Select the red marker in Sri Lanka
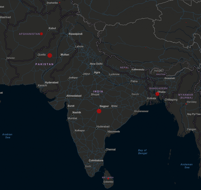Screen dimensions: 201x190 click(x=108, y=179)
